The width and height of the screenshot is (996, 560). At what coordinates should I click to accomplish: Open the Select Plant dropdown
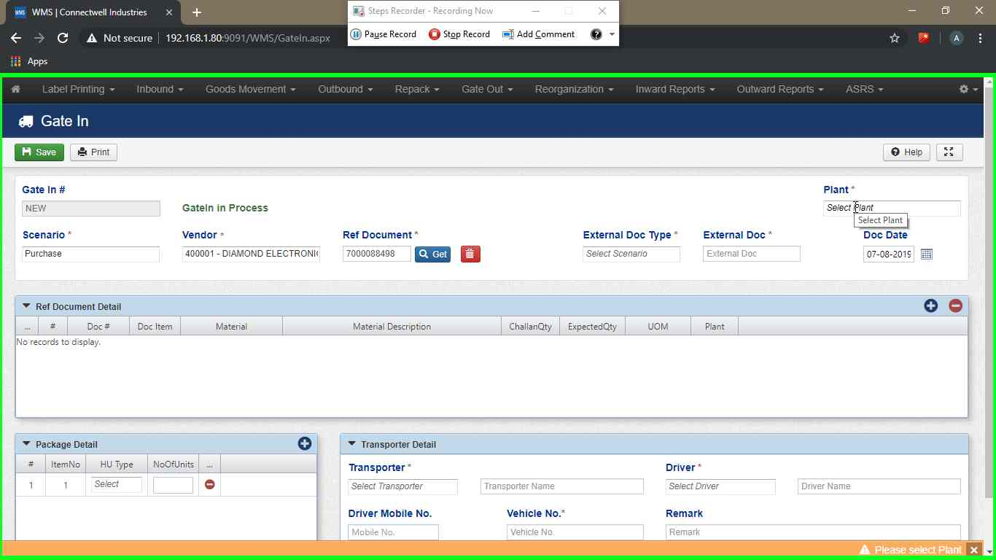tap(891, 208)
